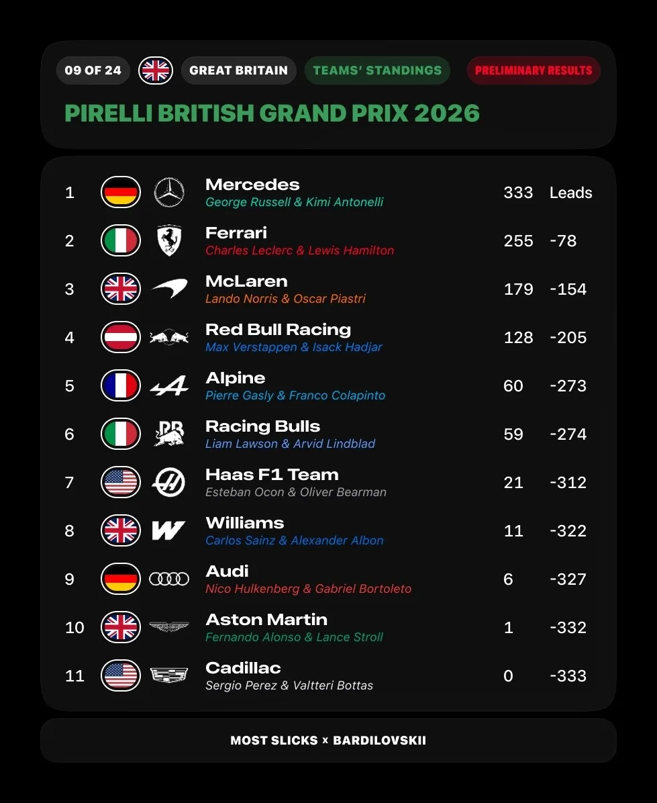
Task: Click the Racing Bulls RB logo
Action: pyautogui.click(x=169, y=434)
